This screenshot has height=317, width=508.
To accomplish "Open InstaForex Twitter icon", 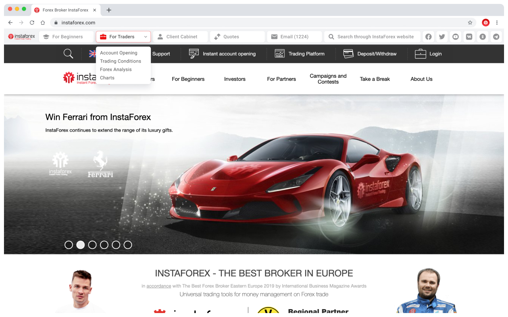I will click(x=442, y=36).
